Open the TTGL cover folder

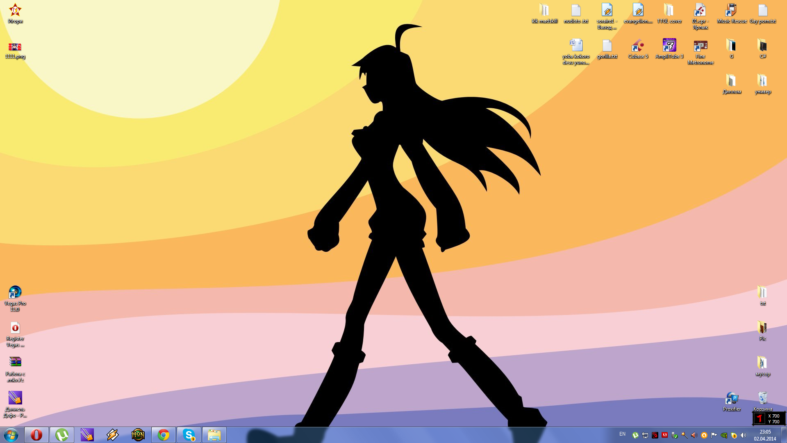click(669, 14)
